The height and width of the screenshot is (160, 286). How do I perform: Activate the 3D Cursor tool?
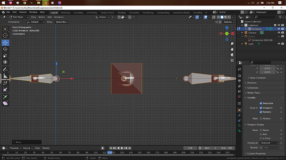tap(5, 35)
